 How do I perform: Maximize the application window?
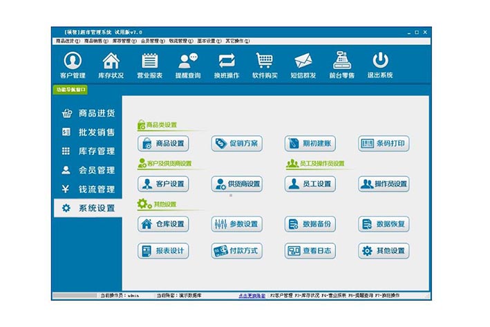(x=417, y=32)
